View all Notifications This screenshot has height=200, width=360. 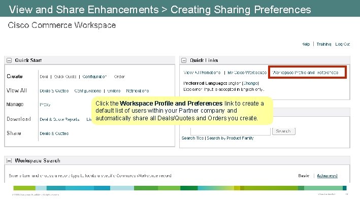pyautogui.click(x=138, y=91)
